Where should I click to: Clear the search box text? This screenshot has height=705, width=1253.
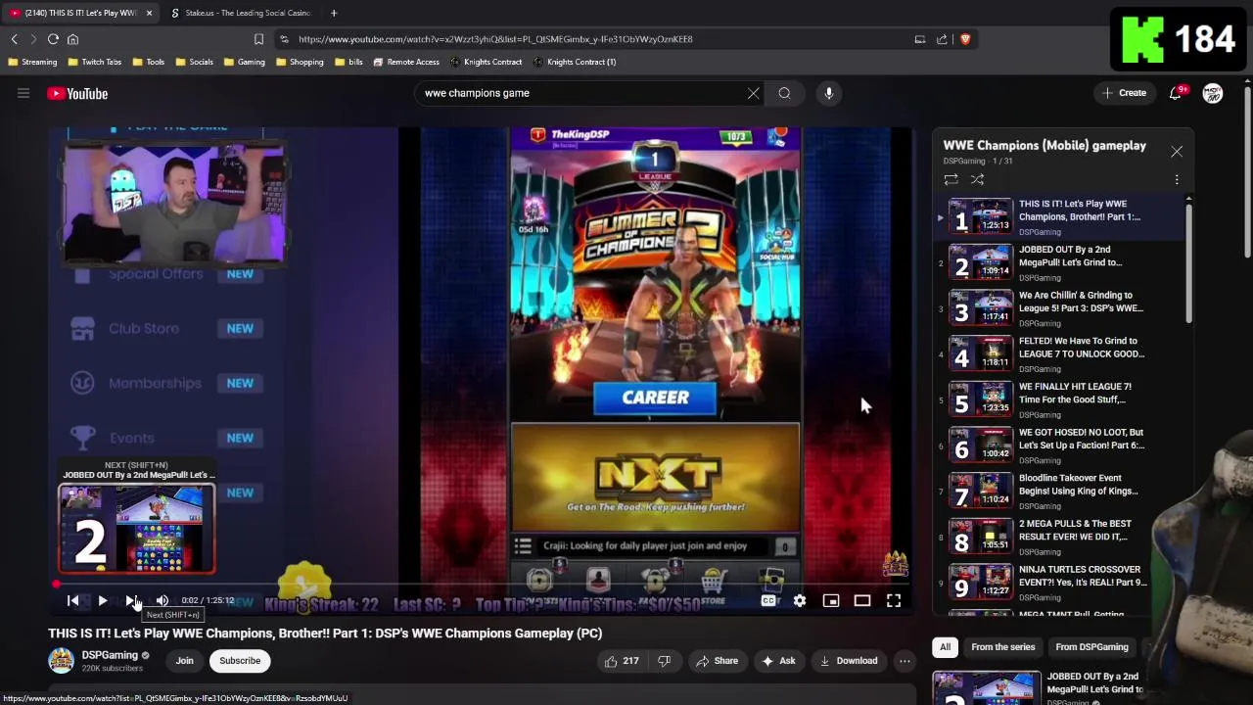(x=753, y=93)
